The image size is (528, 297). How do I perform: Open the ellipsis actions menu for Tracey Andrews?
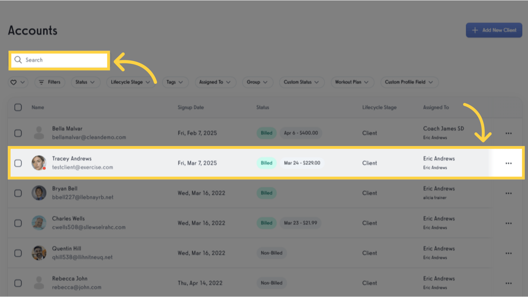click(x=508, y=163)
